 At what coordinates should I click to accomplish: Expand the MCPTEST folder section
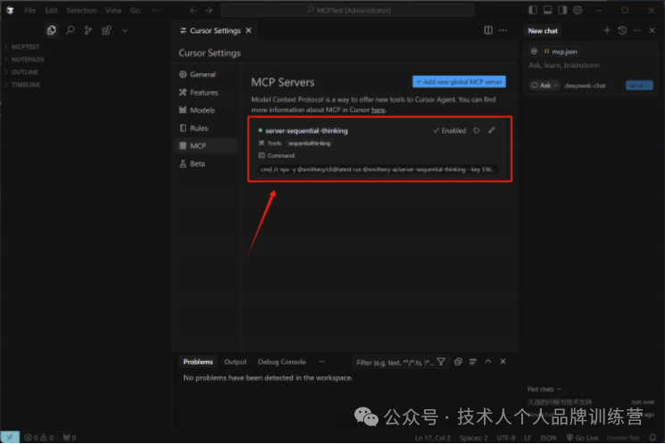tap(25, 47)
